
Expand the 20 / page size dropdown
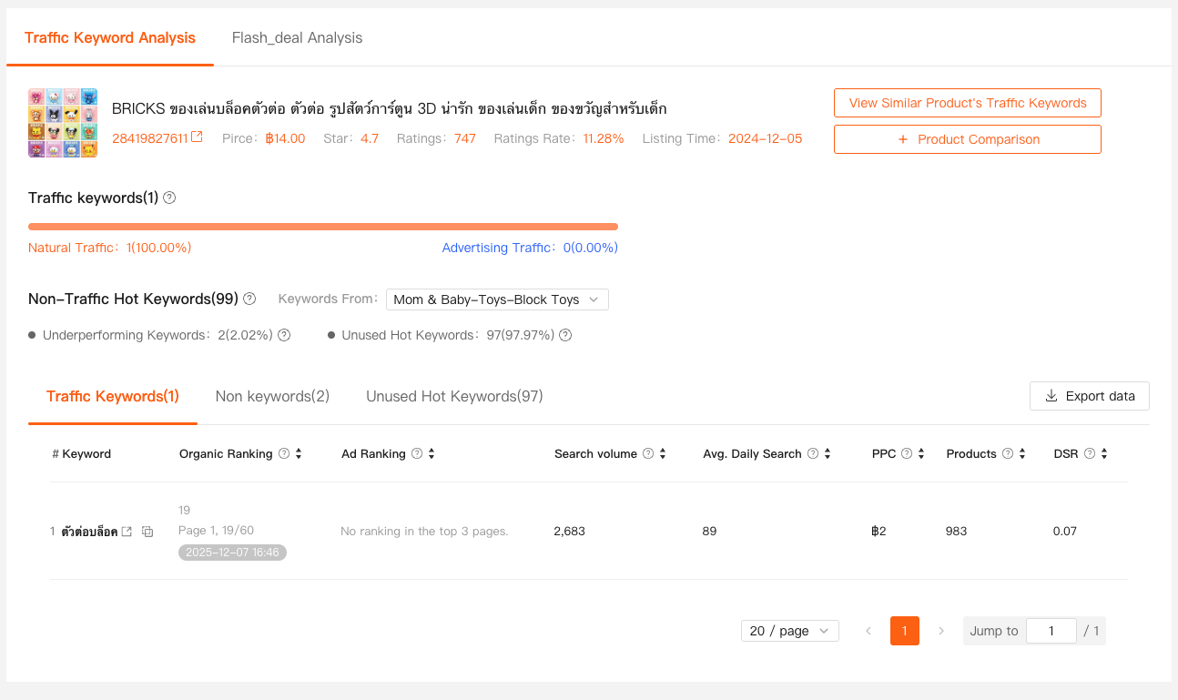click(789, 631)
